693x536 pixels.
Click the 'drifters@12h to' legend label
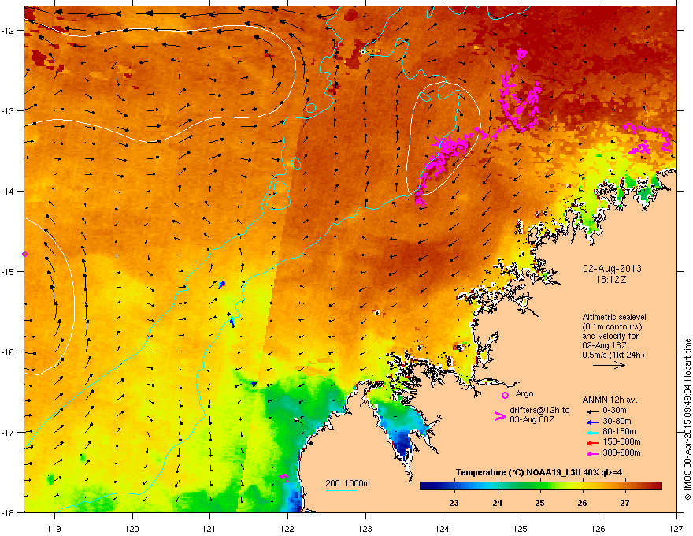pos(539,411)
